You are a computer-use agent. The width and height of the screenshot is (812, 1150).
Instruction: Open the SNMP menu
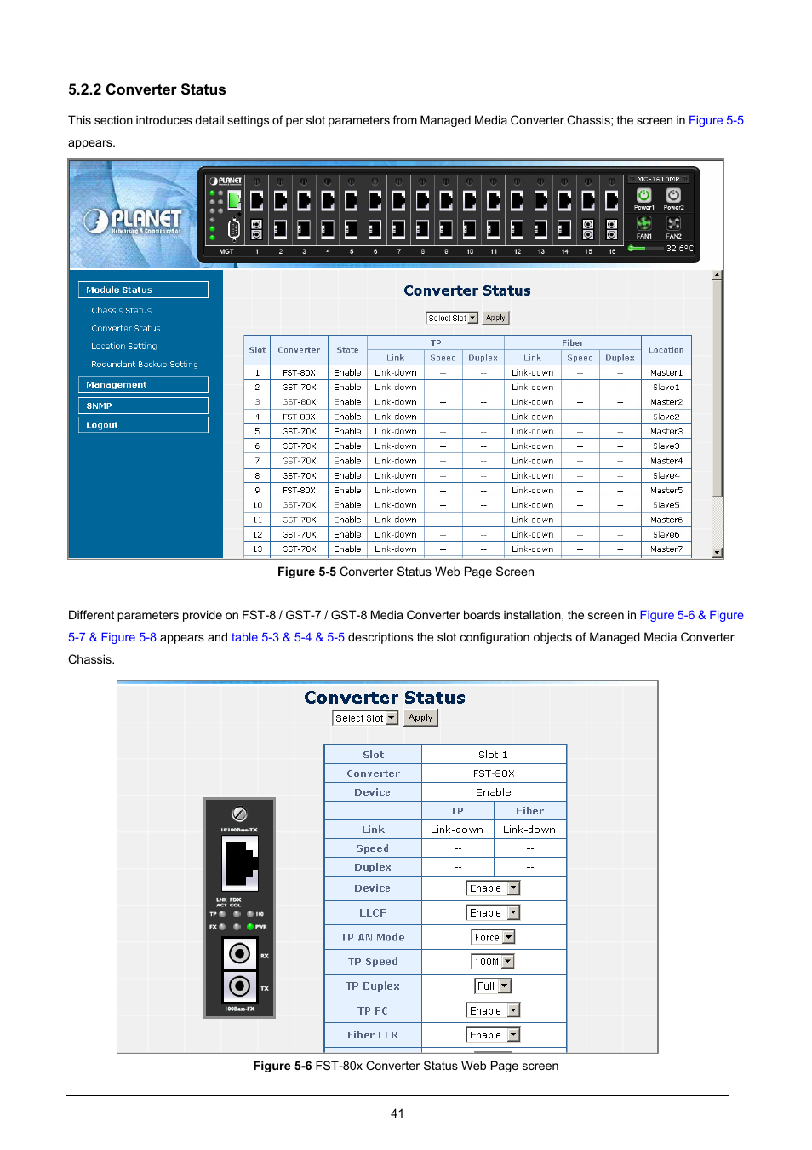pos(143,405)
